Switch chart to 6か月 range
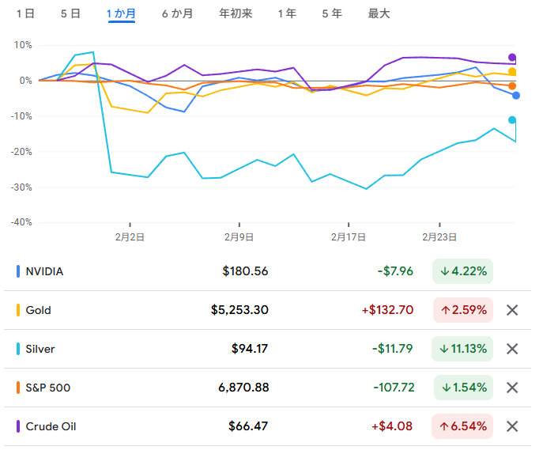This screenshot has height=454, width=543. coord(176,13)
